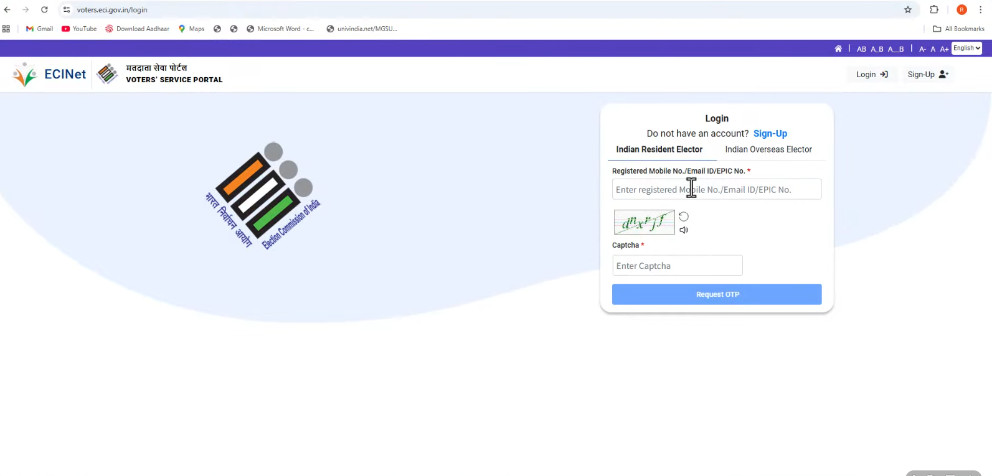This screenshot has width=992, height=476.
Task: Select the Indian Resident Elector tab
Action: [659, 149]
